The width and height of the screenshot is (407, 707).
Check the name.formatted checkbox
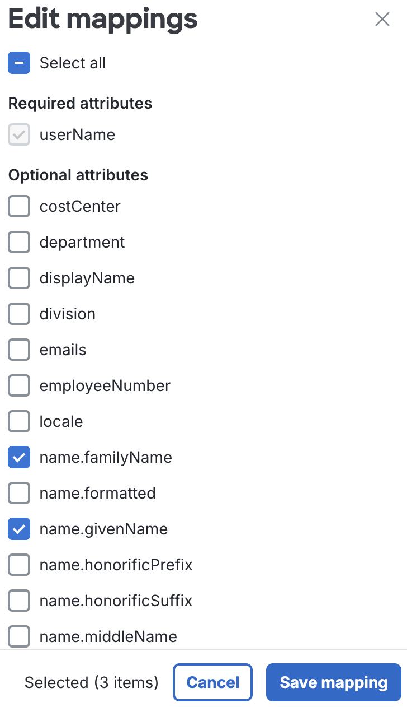pos(19,494)
